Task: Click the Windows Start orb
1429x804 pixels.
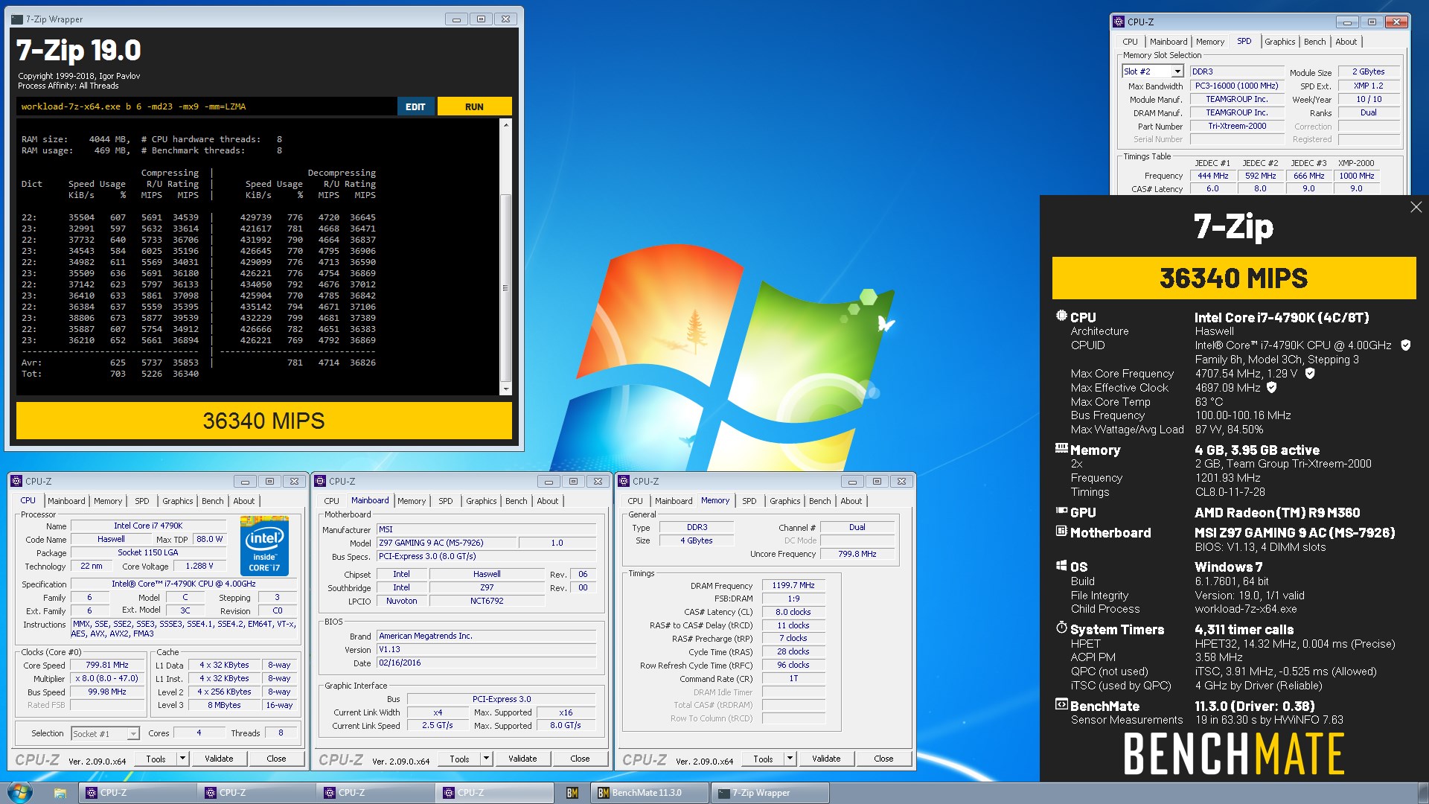Action: coord(20,792)
